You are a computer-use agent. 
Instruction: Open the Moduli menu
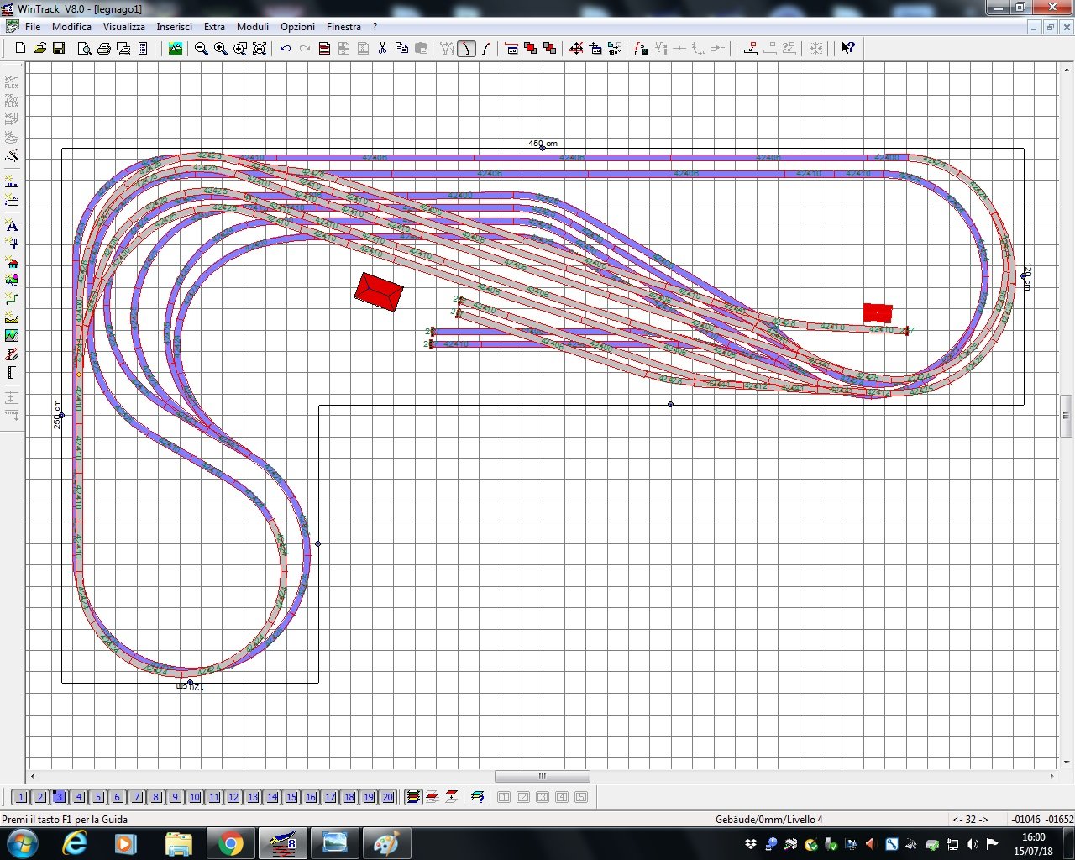pyautogui.click(x=252, y=27)
